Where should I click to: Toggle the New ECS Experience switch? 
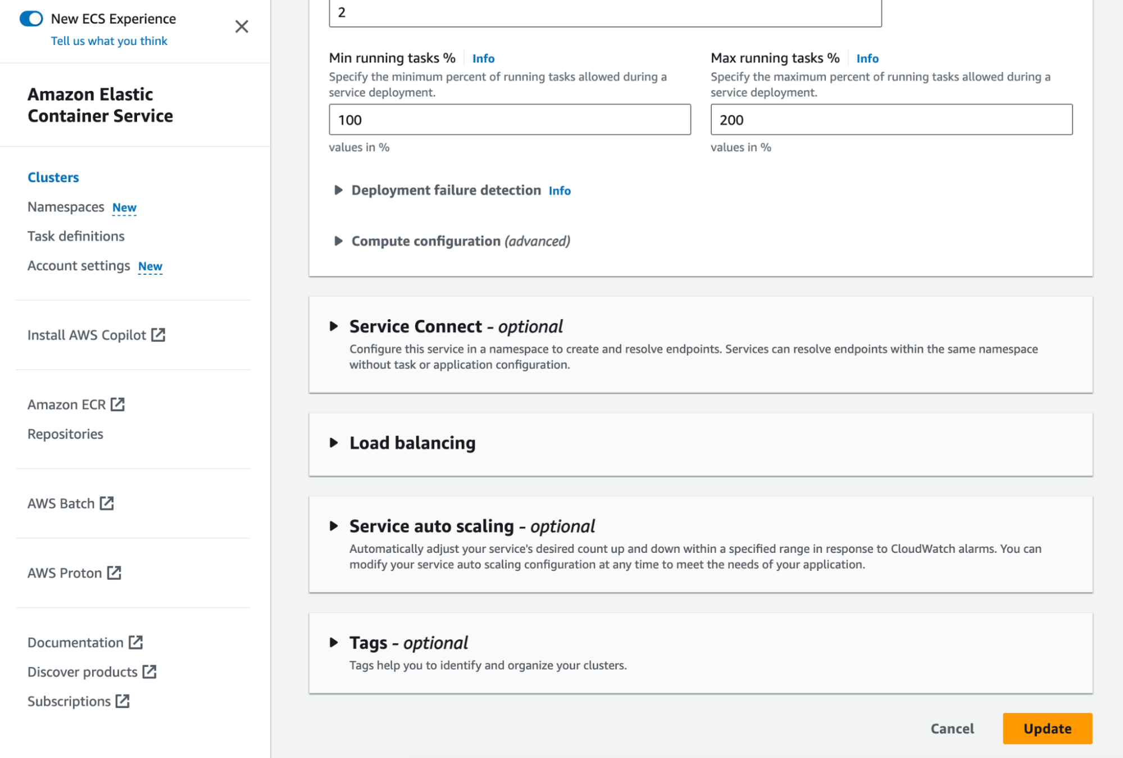[31, 19]
